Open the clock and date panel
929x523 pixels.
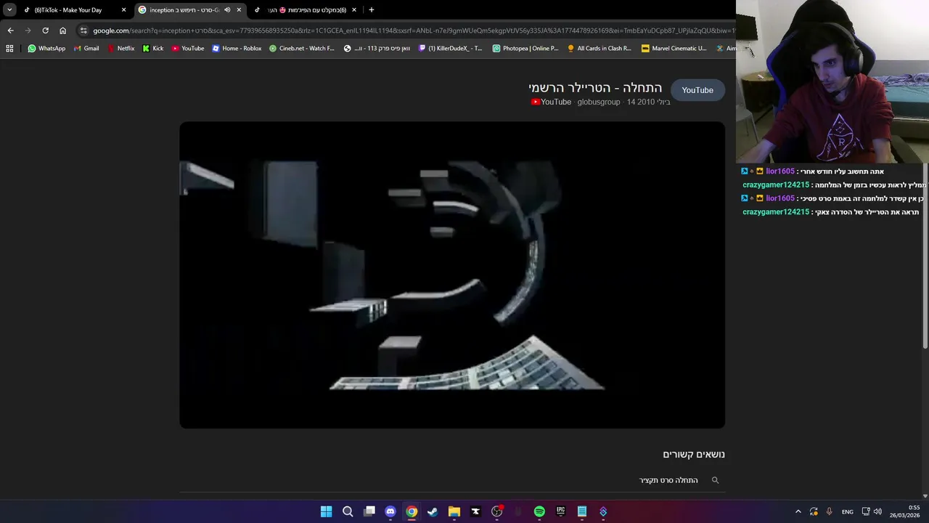pos(905,511)
